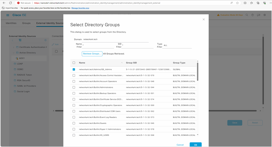The height and width of the screenshot is (147, 272).
Task: Open the Cisco ISE hamburger menu
Action: tap(8, 15)
